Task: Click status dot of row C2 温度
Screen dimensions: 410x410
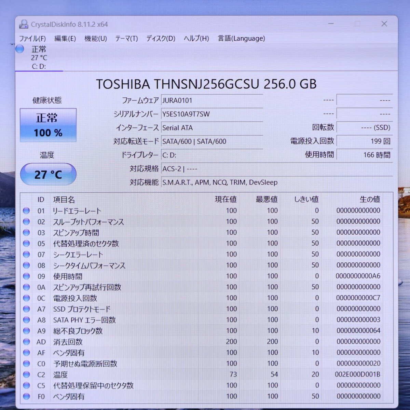Action: tap(26, 375)
